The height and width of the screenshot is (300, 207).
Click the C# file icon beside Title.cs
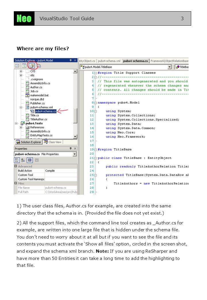pyautogui.click(x=27, y=115)
